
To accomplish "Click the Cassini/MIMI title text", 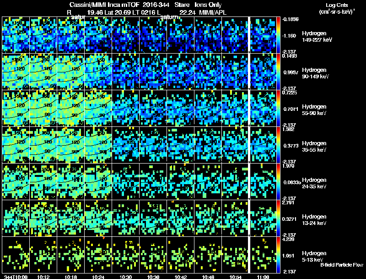I will click(88, 5).
